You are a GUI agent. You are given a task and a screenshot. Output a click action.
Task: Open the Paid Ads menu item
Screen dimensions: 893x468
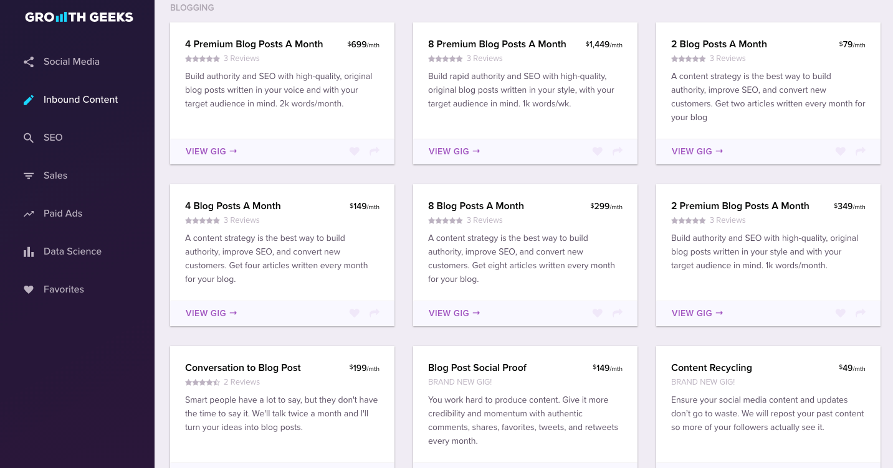tap(63, 213)
